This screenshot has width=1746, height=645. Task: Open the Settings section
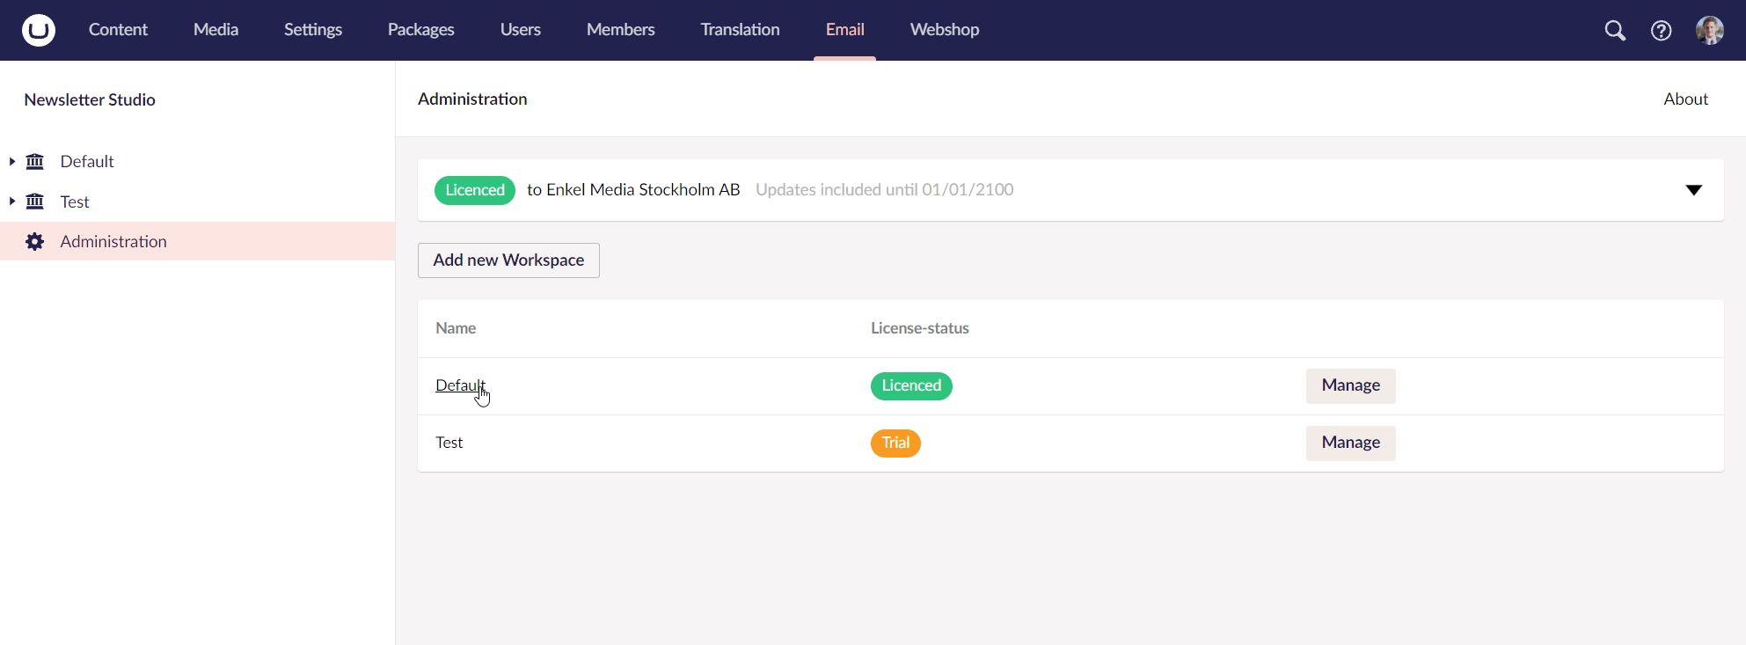pos(312,30)
